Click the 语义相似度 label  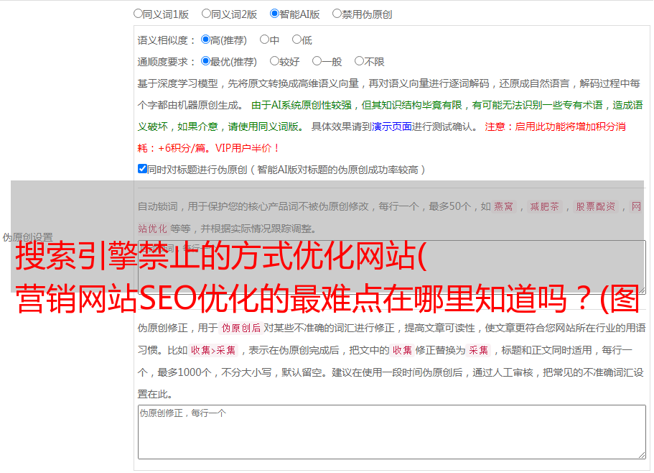163,40
